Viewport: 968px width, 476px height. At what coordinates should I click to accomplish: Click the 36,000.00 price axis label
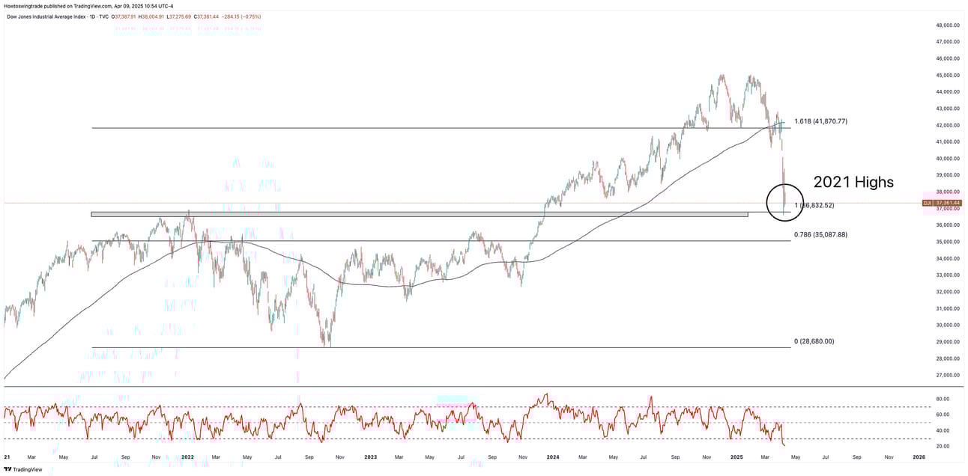[948, 225]
